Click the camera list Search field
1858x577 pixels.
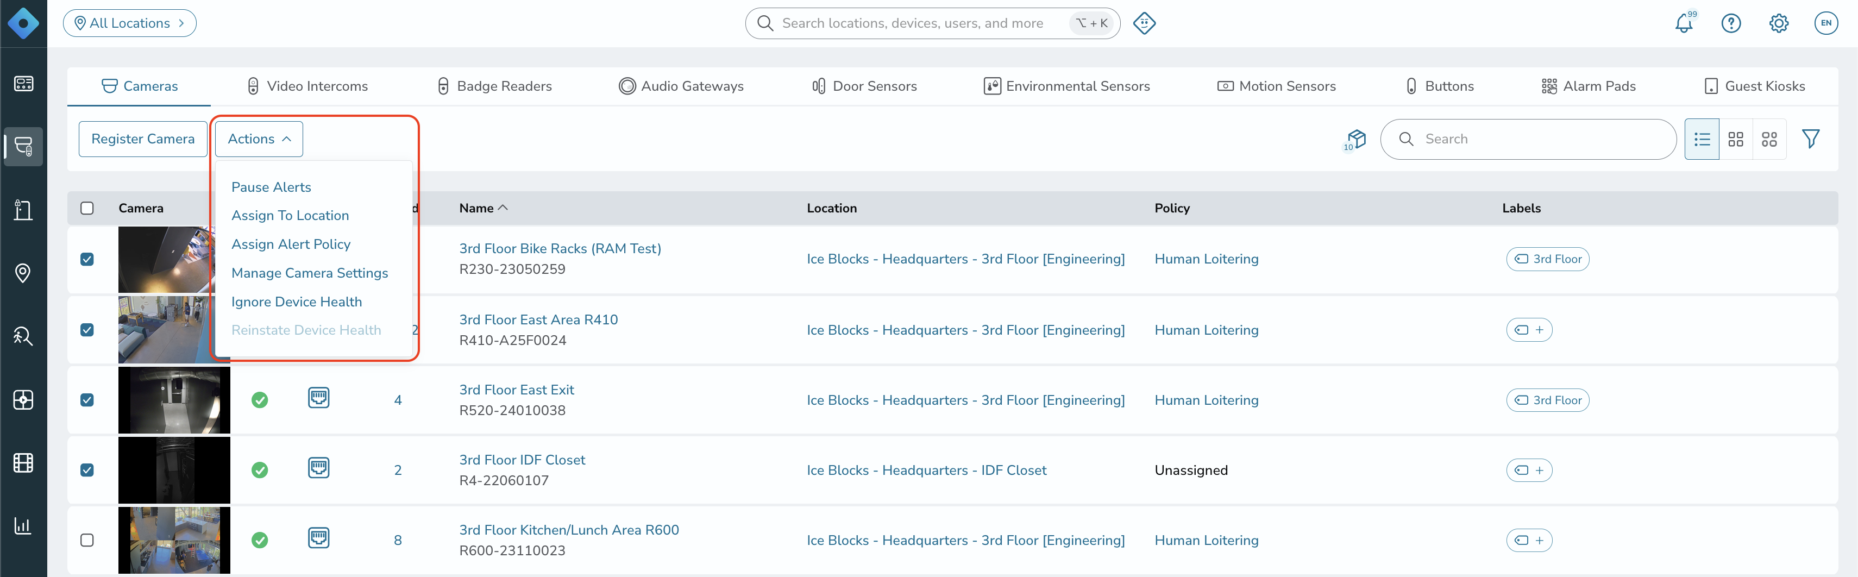point(1528,139)
